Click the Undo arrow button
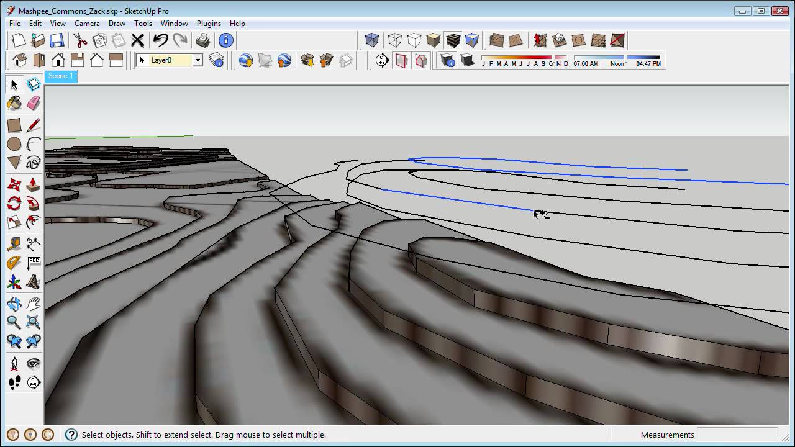 pos(160,40)
